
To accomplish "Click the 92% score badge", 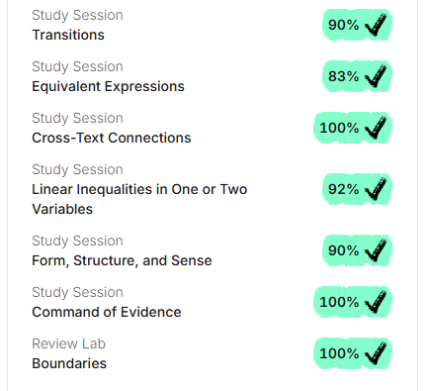I will [357, 189].
